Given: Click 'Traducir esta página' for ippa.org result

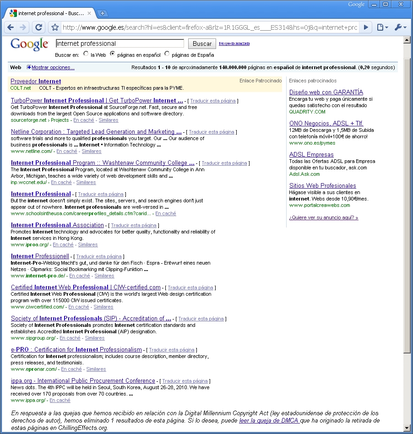Looking at the screenshot, I should click(x=185, y=381).
